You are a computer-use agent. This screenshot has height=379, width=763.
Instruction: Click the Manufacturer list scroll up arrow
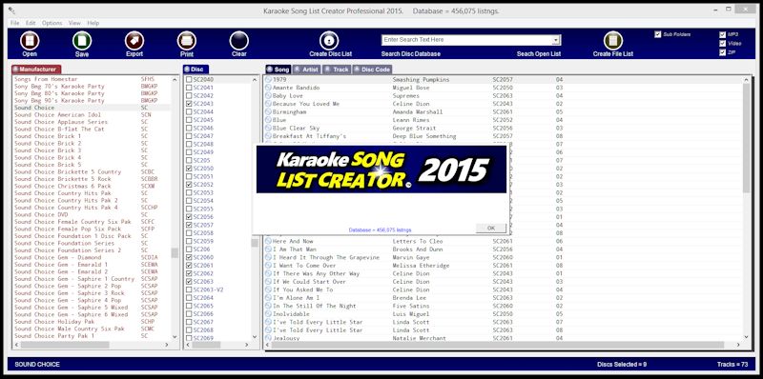(175, 80)
